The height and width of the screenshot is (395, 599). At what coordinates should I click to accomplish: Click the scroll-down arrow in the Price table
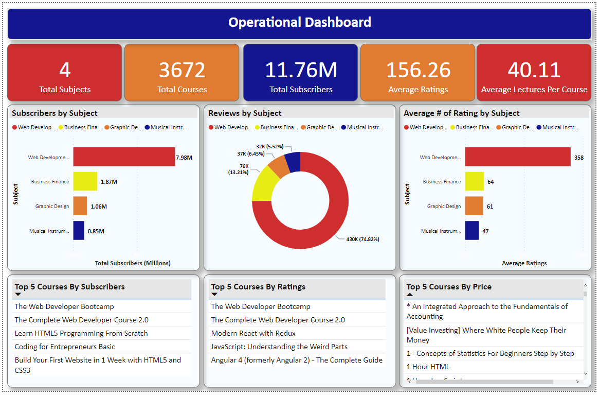coord(585,373)
